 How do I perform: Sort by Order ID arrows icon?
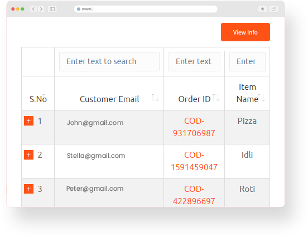coord(216,98)
